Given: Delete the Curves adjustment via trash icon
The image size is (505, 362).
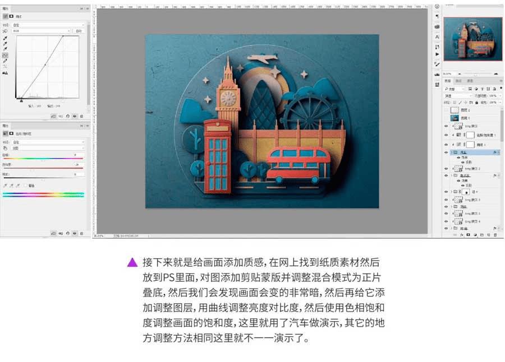Looking at the screenshot, I should (82, 116).
